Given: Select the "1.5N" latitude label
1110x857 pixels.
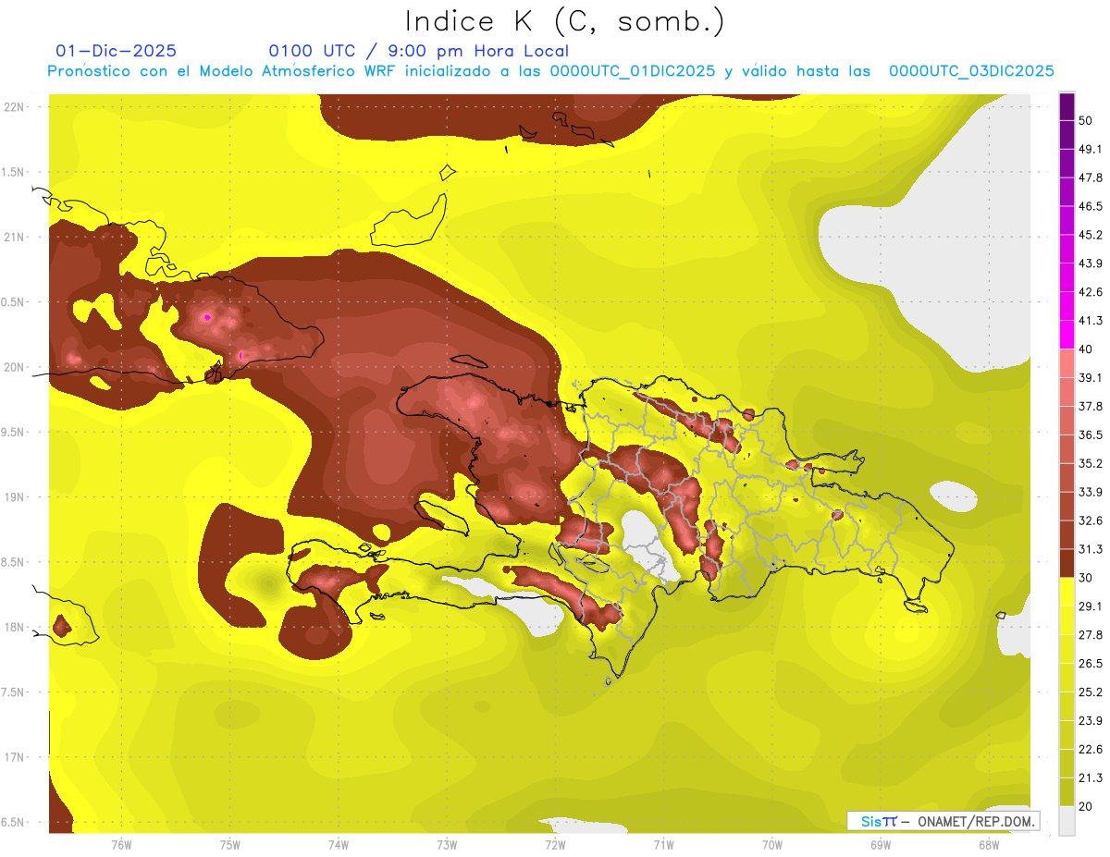Looking at the screenshot, I should coord(12,172).
